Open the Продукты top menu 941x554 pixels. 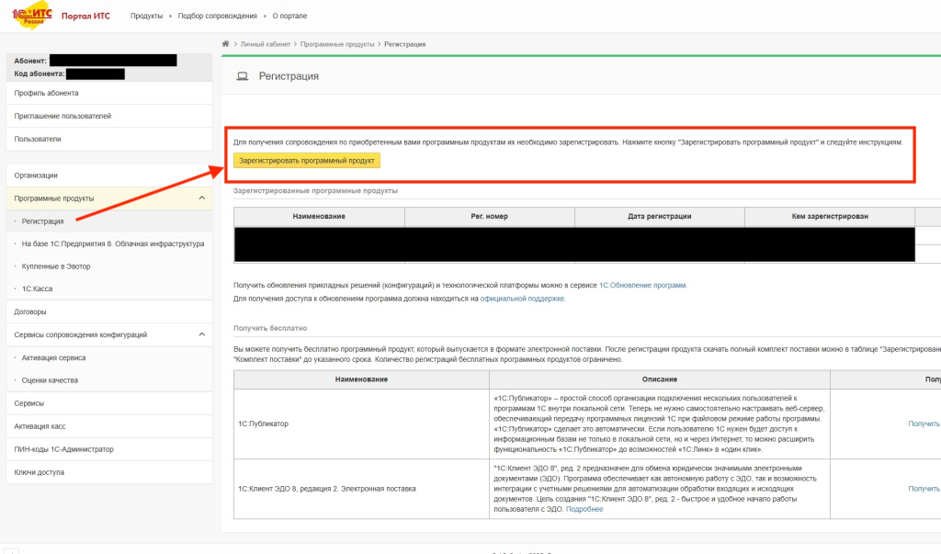coord(146,17)
